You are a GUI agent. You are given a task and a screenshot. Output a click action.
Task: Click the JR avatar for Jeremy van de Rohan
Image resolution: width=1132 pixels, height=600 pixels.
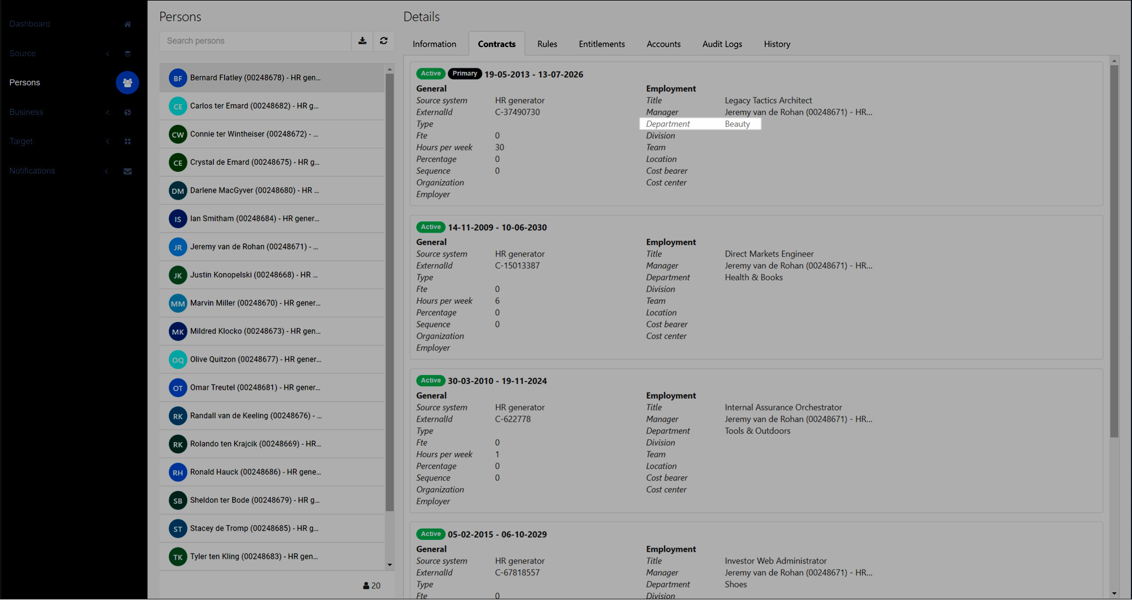coord(178,247)
